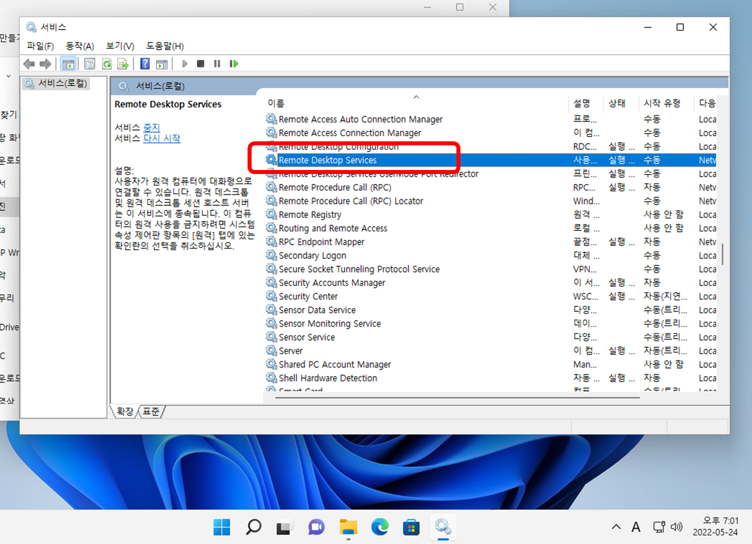Viewport: 752px width, 544px height.
Task: Select Routing and Remote Access service
Action: click(333, 229)
